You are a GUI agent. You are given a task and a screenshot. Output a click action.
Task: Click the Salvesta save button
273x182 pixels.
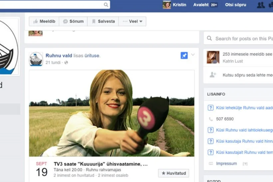click(x=103, y=21)
